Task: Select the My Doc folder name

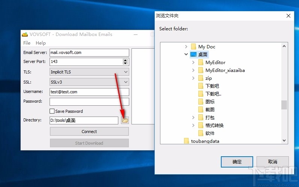Action: pyautogui.click(x=207, y=47)
